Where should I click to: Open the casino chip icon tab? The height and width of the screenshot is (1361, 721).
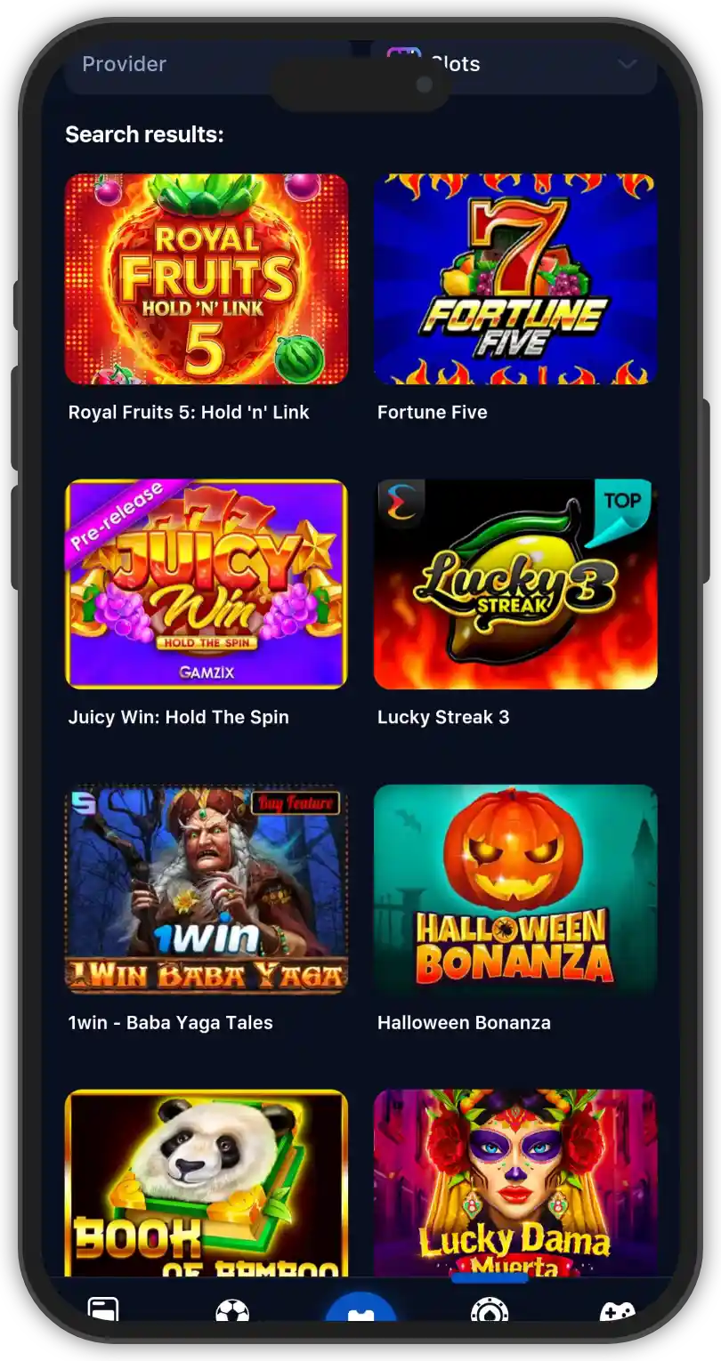[490, 1312]
